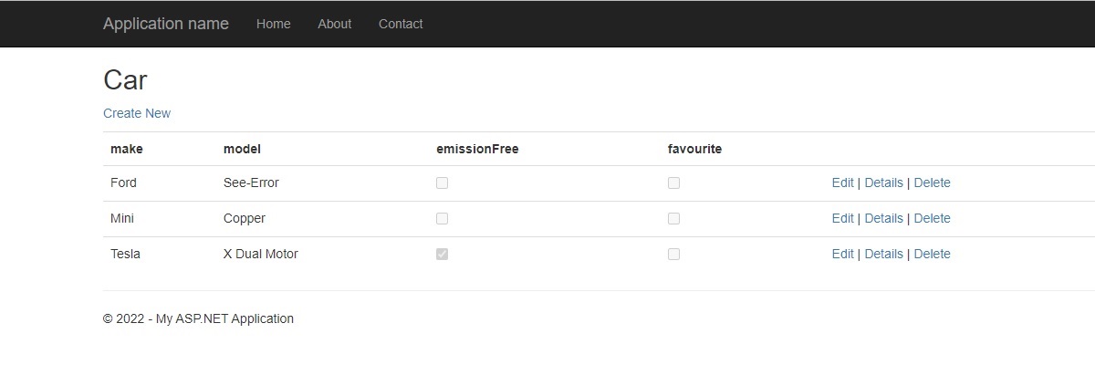
Task: Toggle checked emissionFree checkbox for Tesla
Action: coord(443,254)
